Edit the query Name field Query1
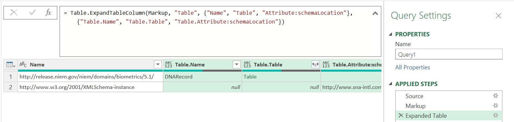The width and height of the screenshot is (514, 122). coord(449,54)
